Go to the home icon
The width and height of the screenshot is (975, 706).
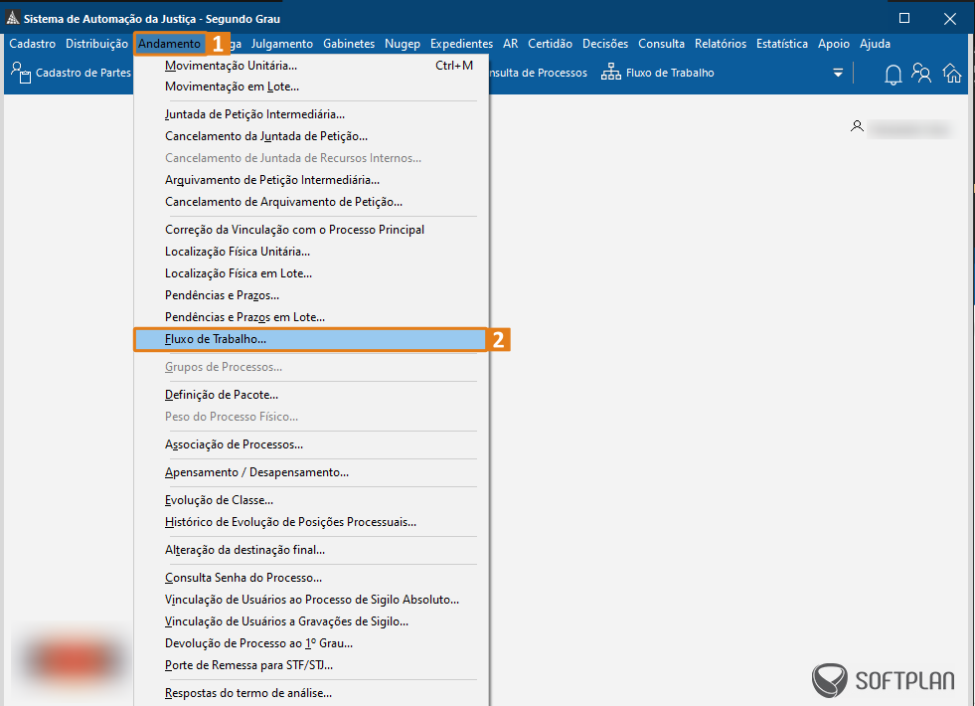(x=952, y=74)
